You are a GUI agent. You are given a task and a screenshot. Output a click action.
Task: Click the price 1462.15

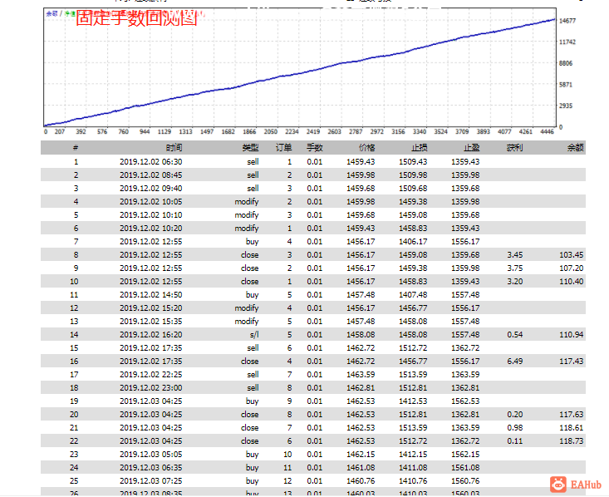tap(361, 455)
